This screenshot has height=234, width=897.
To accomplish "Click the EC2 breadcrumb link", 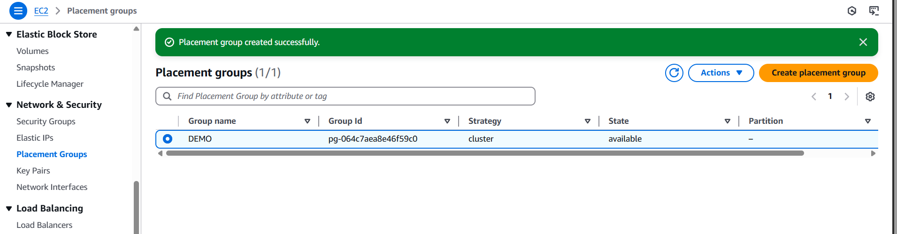I will [x=41, y=11].
